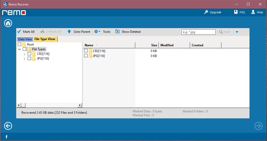Click the file search input field

198,32
